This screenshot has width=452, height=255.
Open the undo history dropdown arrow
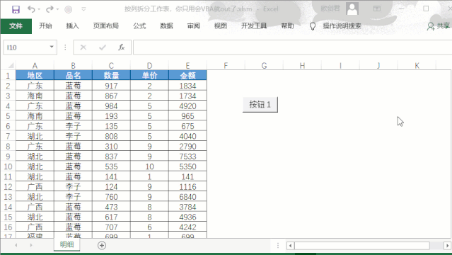point(39,9)
